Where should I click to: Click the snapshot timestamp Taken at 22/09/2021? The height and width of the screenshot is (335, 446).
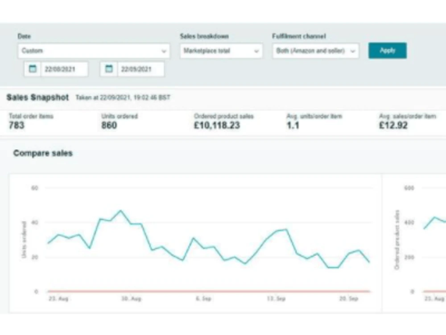123,97
